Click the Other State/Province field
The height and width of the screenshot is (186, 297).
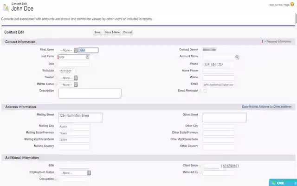pyautogui.click(x=219, y=133)
